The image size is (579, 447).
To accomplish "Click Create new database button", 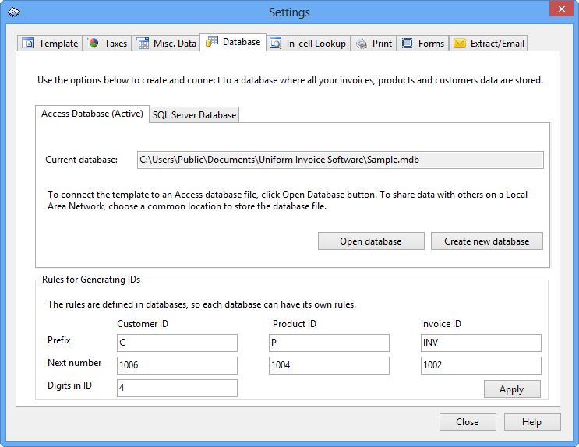I will (x=487, y=241).
